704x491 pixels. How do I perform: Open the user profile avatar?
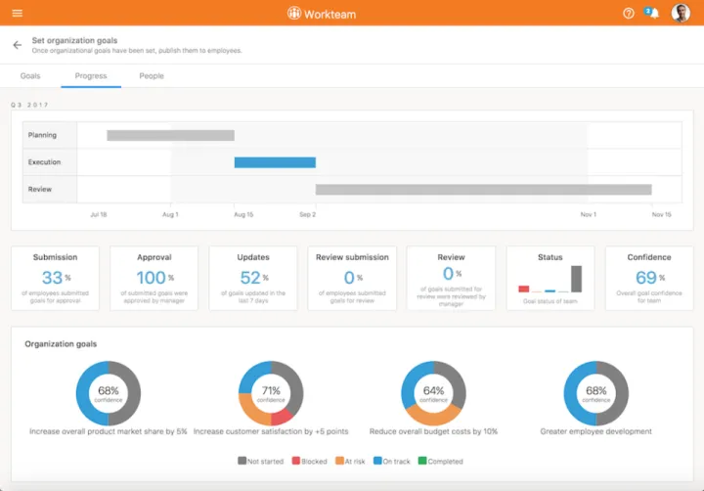pos(681,13)
